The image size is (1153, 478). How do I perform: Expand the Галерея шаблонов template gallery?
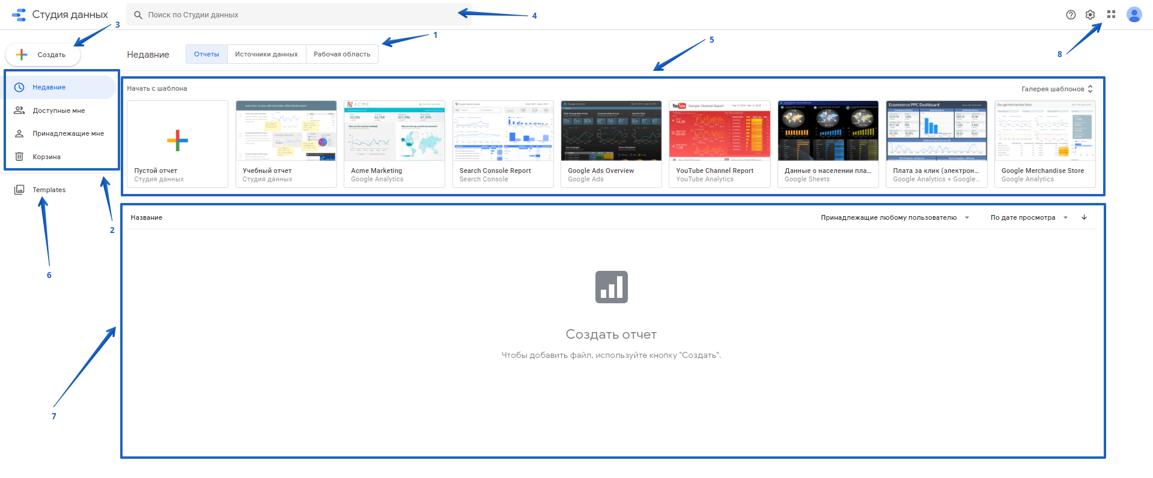(x=1057, y=89)
